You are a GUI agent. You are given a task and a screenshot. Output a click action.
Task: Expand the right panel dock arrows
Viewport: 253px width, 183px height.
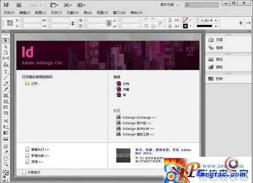249,31
